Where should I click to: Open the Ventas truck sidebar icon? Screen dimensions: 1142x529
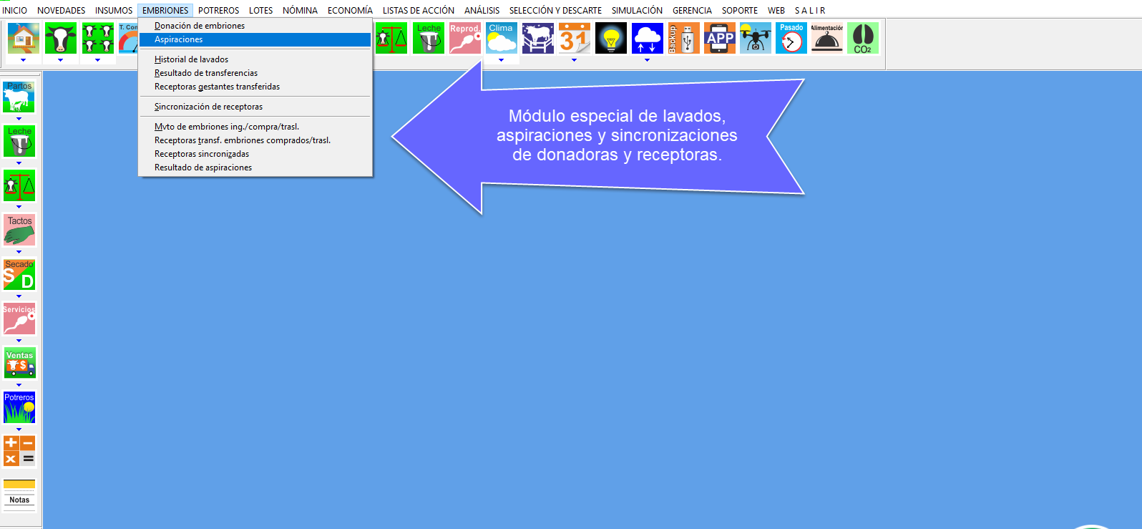(x=19, y=363)
